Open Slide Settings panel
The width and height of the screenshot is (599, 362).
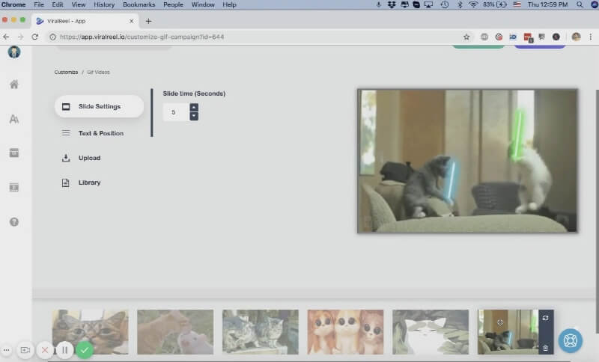click(x=100, y=106)
